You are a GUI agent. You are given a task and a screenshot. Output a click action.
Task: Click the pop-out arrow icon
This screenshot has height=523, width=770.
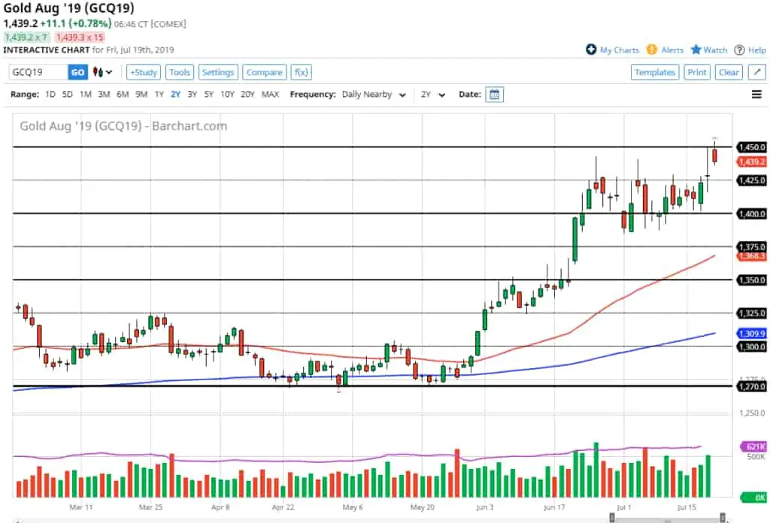(x=757, y=71)
